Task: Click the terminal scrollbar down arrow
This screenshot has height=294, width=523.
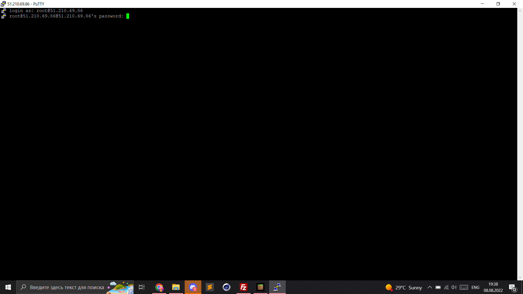Action: [520, 277]
